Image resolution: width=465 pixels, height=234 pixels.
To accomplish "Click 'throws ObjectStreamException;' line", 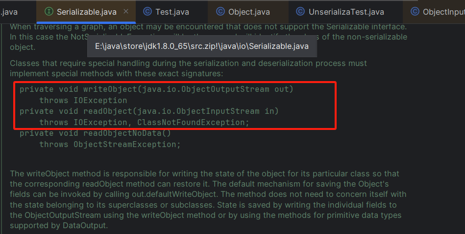I will click(x=110, y=145).
